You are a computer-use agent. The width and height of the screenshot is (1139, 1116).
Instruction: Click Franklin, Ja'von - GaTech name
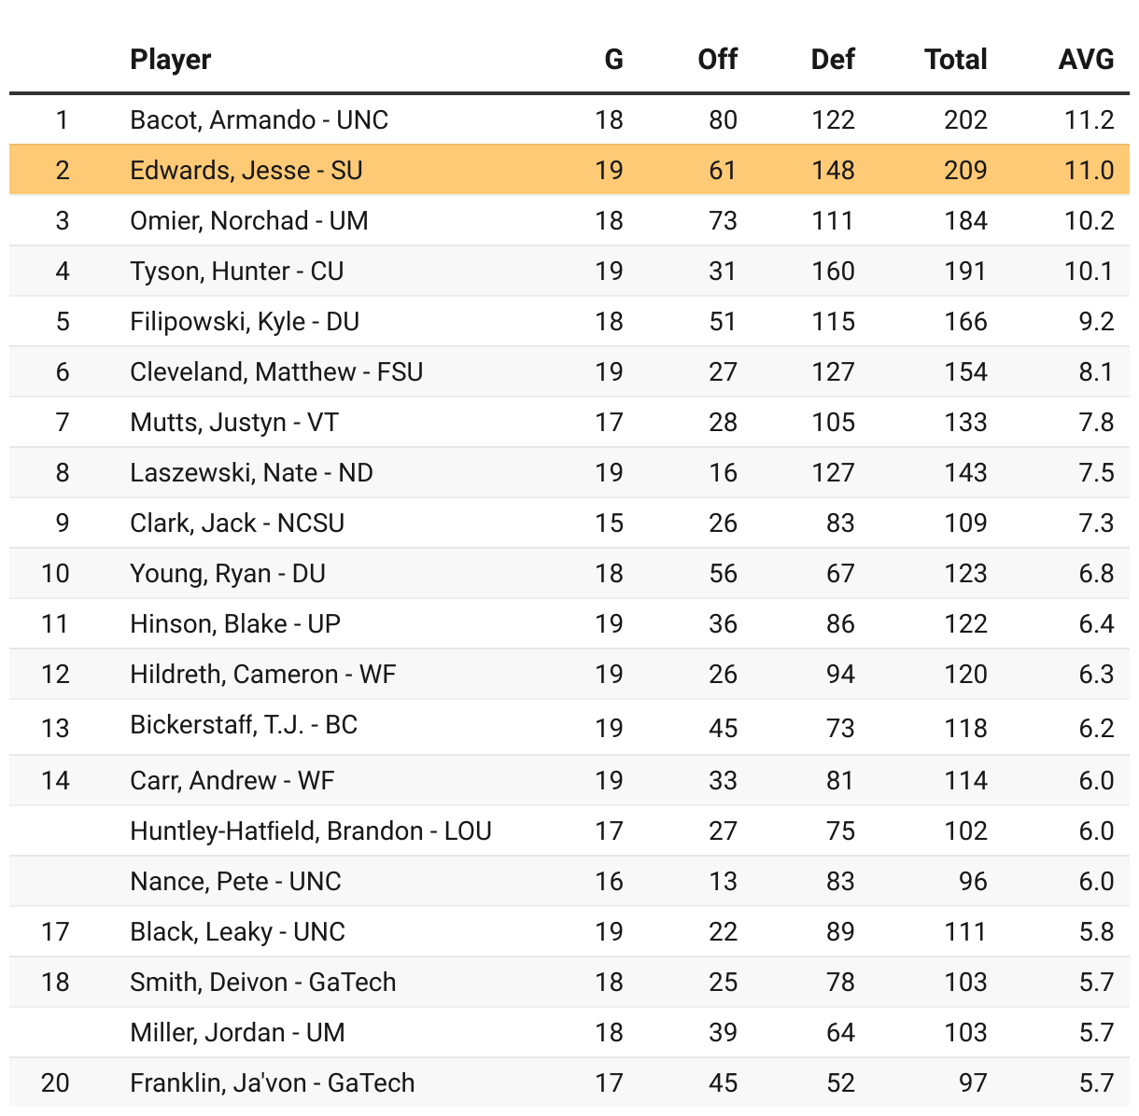tap(273, 1082)
